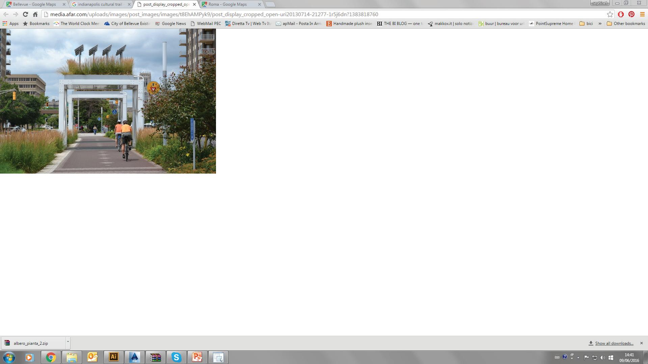Viewport: 648px width, 364px height.
Task: Open Google News bookmark
Action: point(170,24)
